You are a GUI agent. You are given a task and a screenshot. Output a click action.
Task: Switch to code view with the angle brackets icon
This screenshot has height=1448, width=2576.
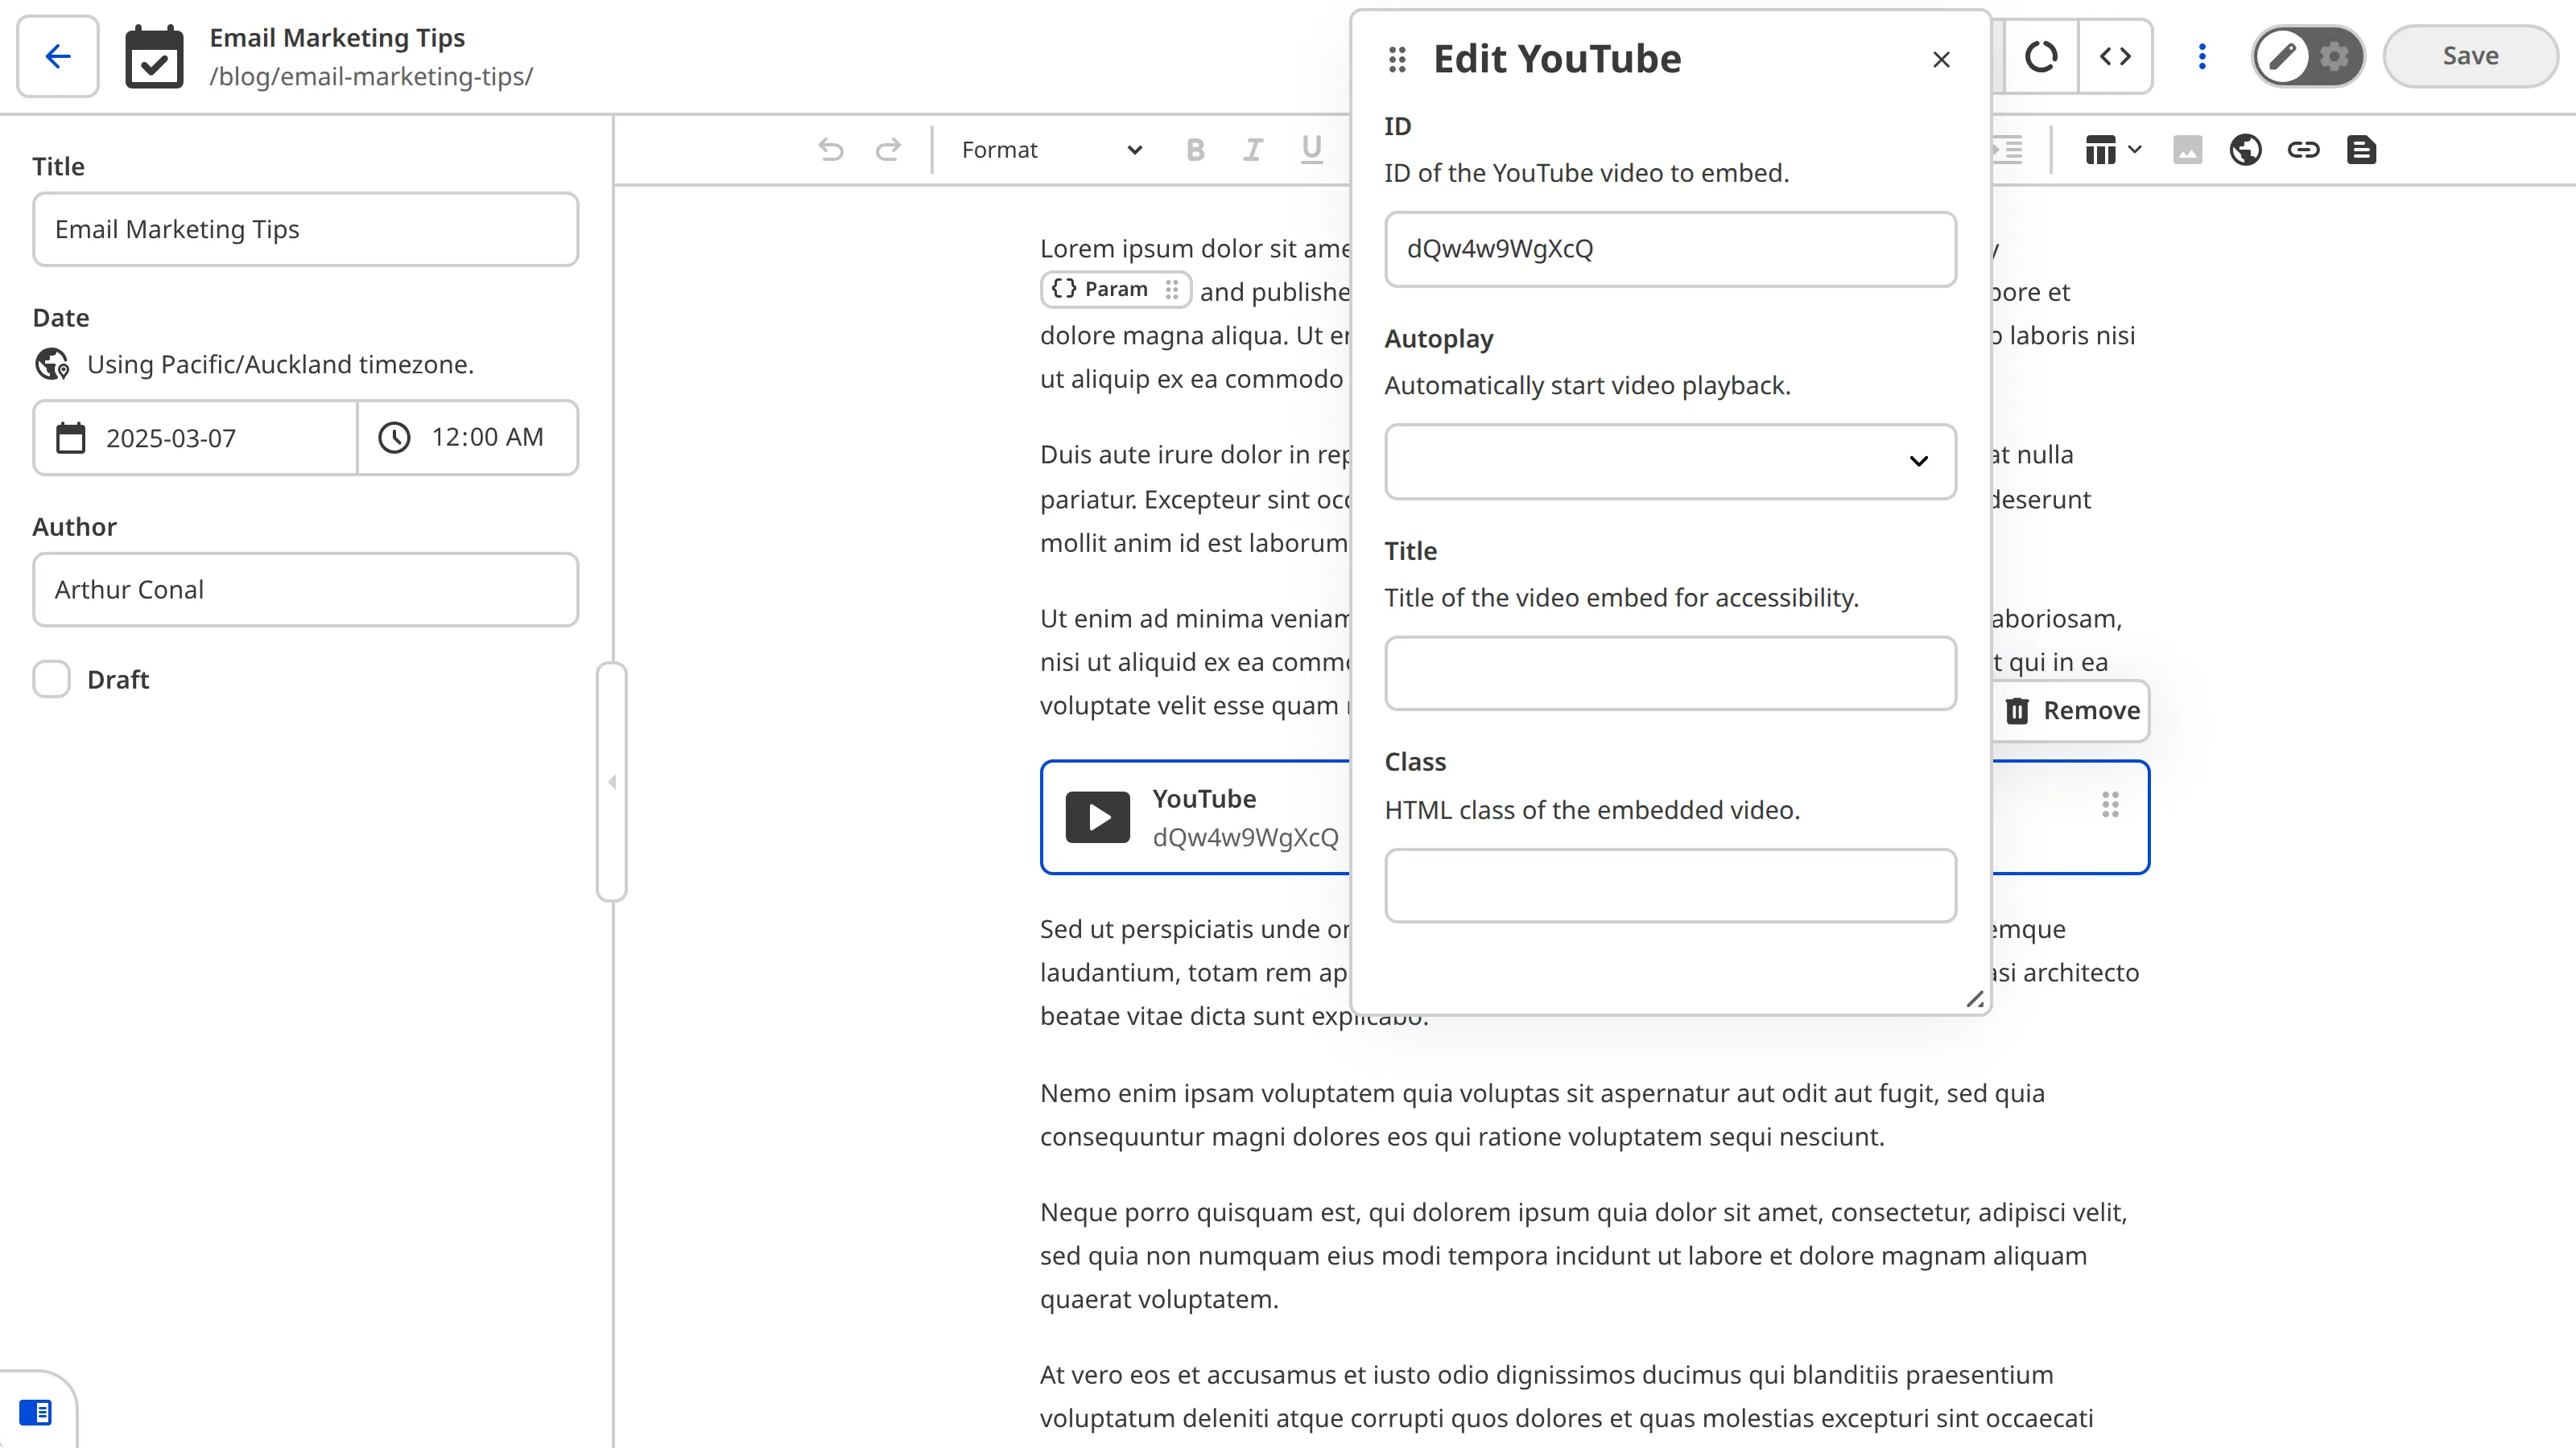coord(2116,56)
